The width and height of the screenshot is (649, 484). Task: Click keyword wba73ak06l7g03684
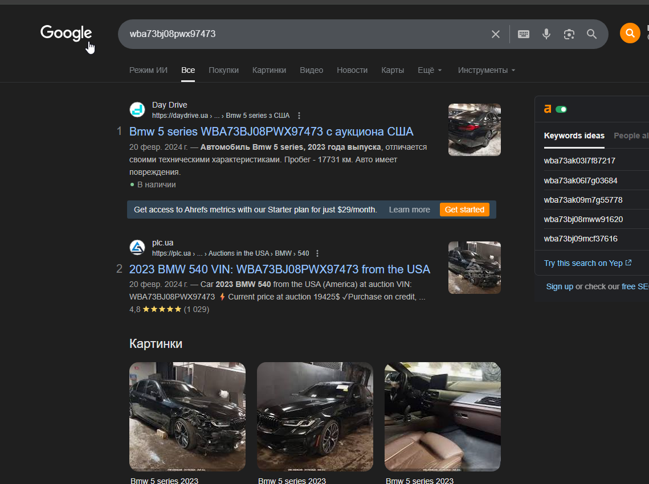(x=580, y=181)
